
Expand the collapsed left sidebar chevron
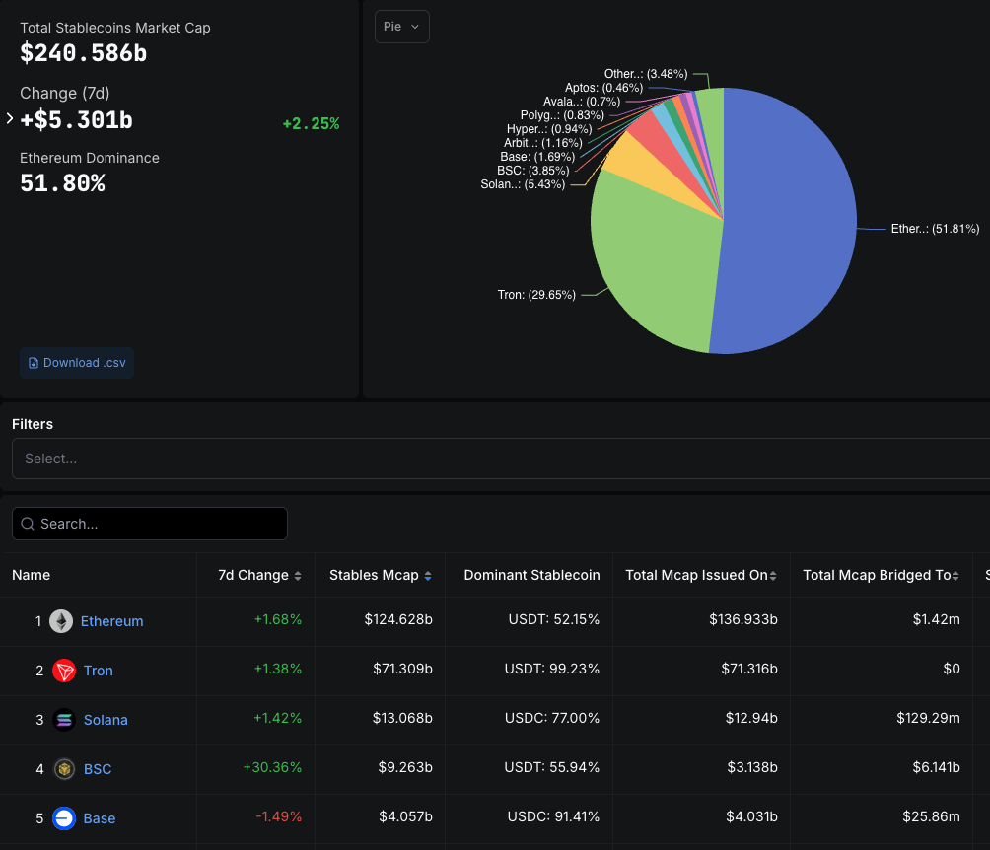point(8,118)
